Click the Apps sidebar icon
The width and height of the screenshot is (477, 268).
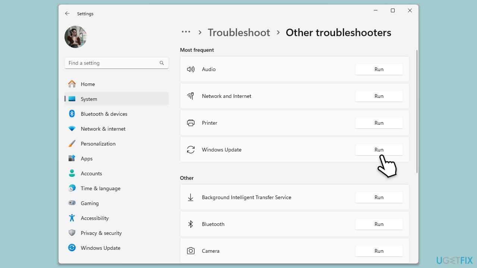pyautogui.click(x=72, y=159)
